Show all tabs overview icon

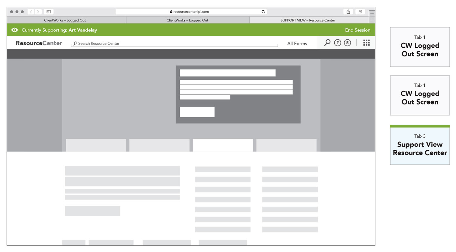pyautogui.click(x=360, y=12)
